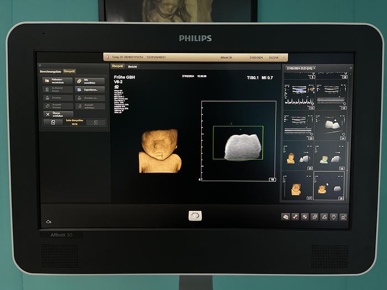
Task: Click the 3D fetal face rendering
Action: pos(160,151)
